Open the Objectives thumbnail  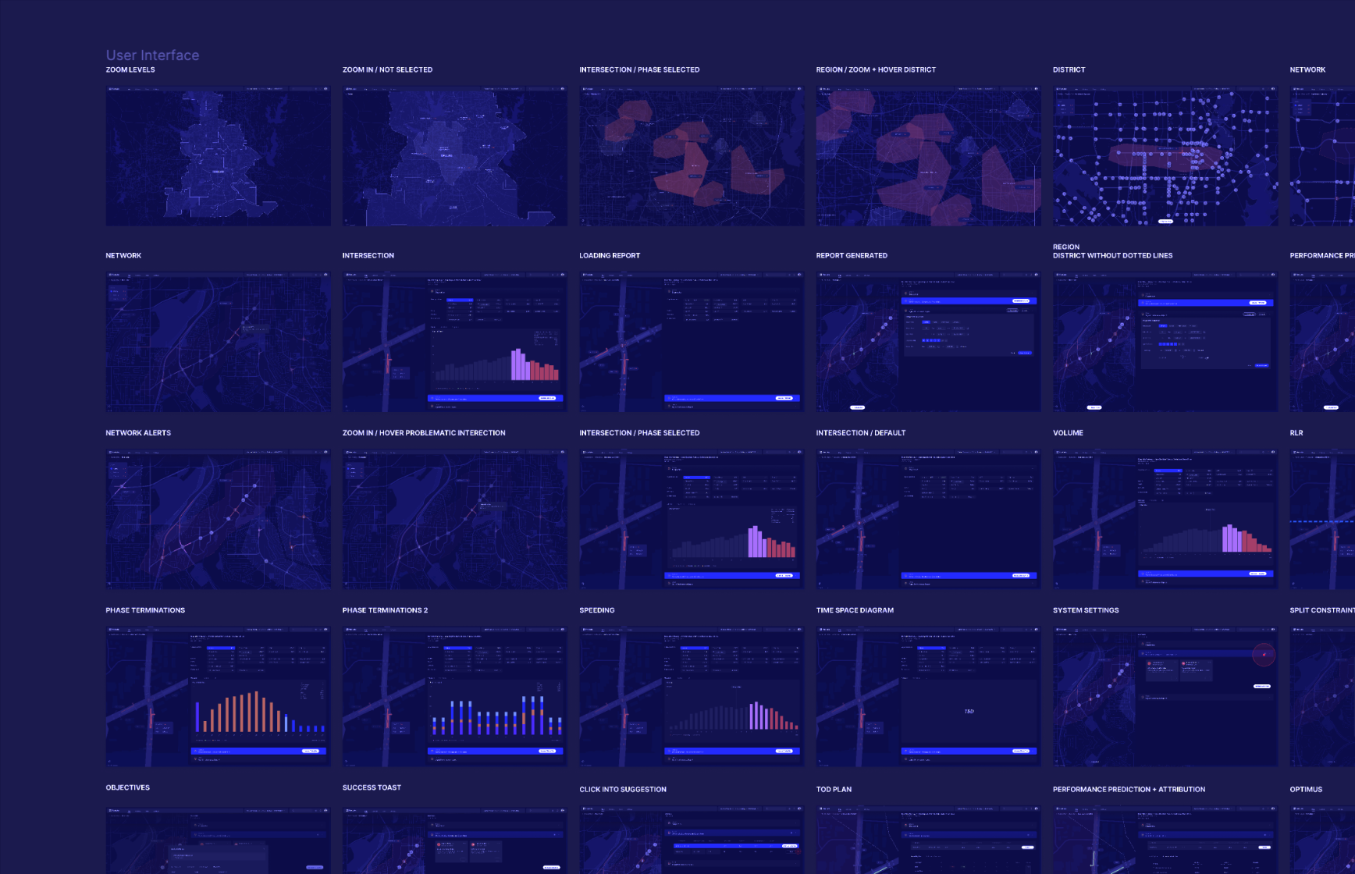(219, 840)
